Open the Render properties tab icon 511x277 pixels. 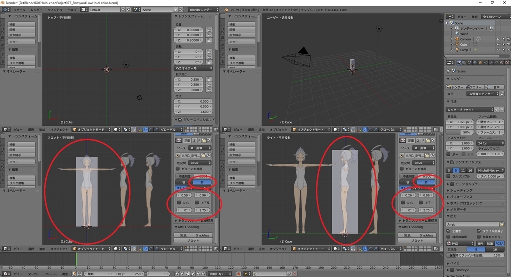[459, 63]
